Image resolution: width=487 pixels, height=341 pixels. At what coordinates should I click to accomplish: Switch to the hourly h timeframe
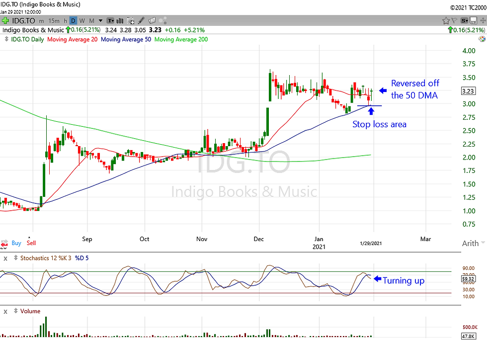point(65,21)
